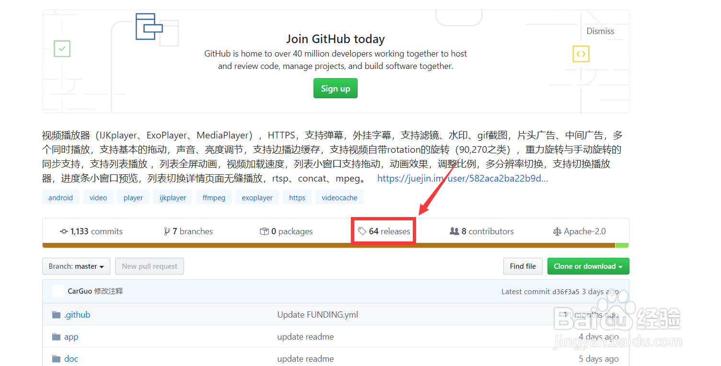
Task: Open app row's update readme commit
Action: coord(305,337)
